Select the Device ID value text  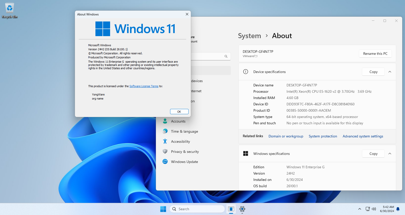[x=320, y=104]
